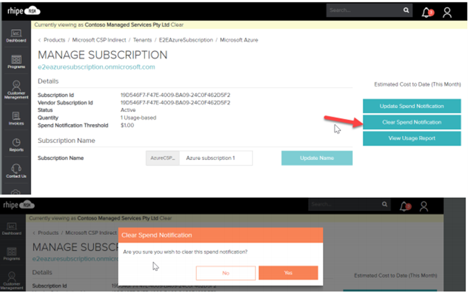
Task: Click the dimmed Customer Management icon behind the dialog
Action: pos(12,281)
